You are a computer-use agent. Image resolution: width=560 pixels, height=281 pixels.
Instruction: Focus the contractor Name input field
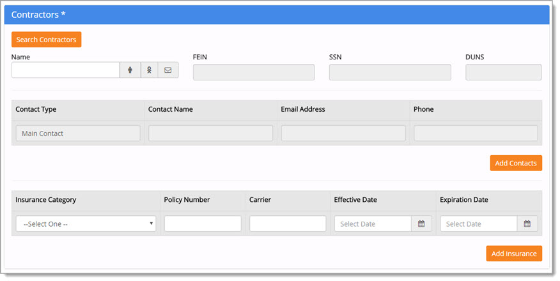(65, 70)
